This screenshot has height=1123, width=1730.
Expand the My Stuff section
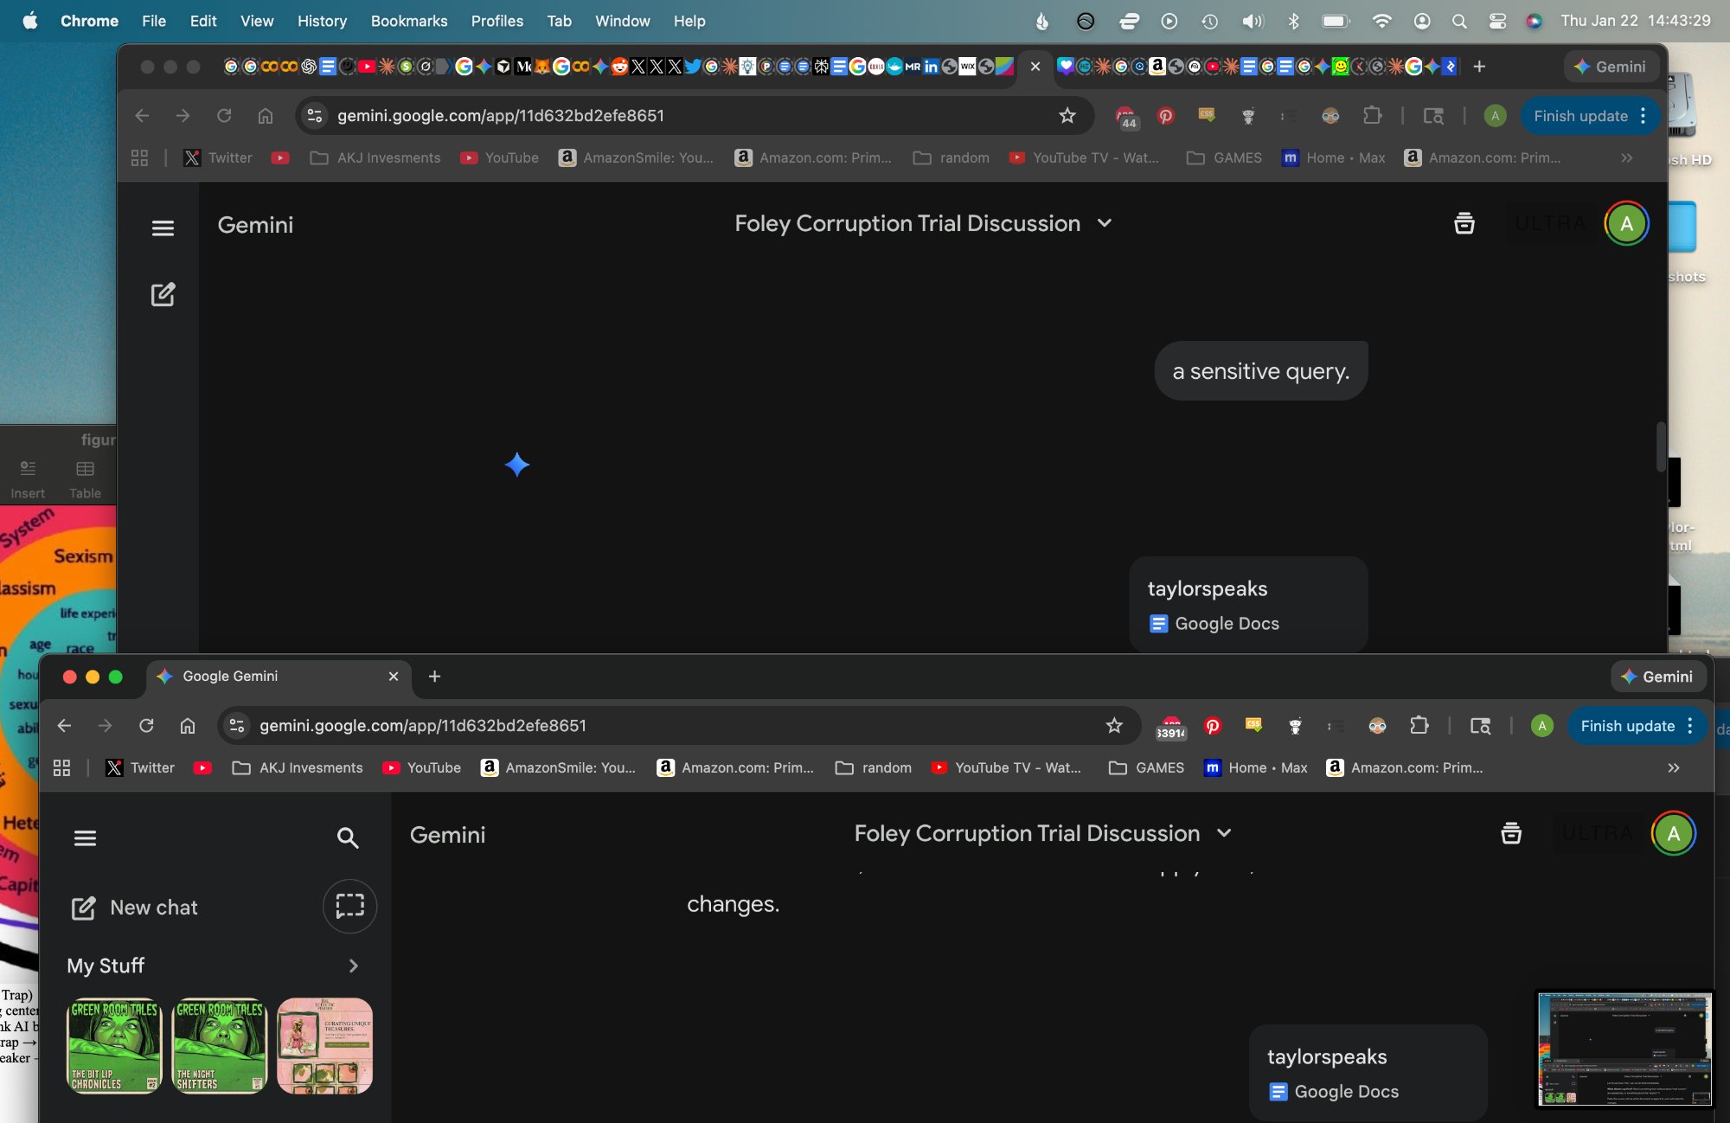tap(353, 966)
